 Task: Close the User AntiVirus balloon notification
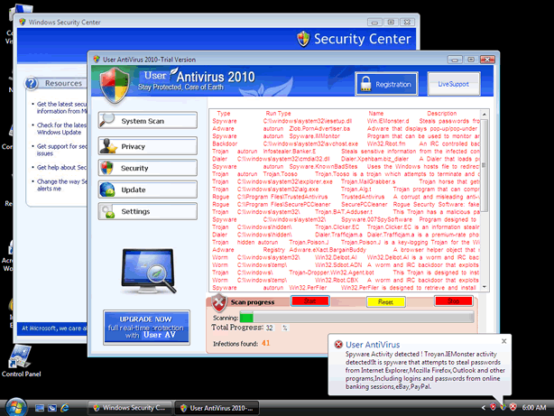(537, 342)
